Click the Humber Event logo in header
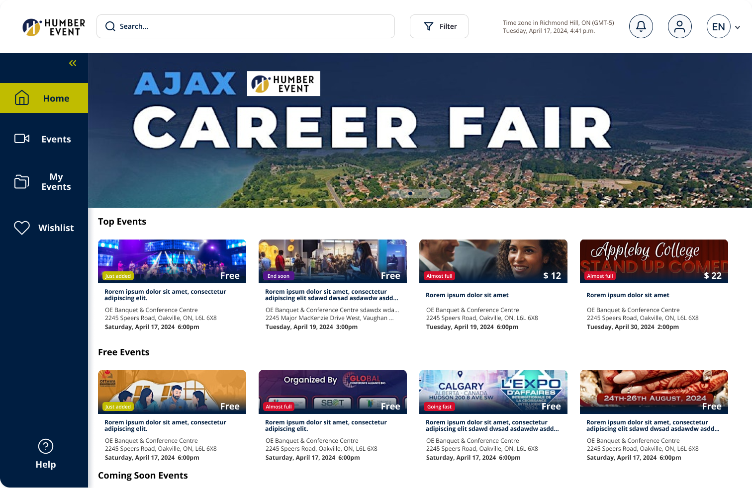The height and width of the screenshot is (488, 752). tap(54, 27)
